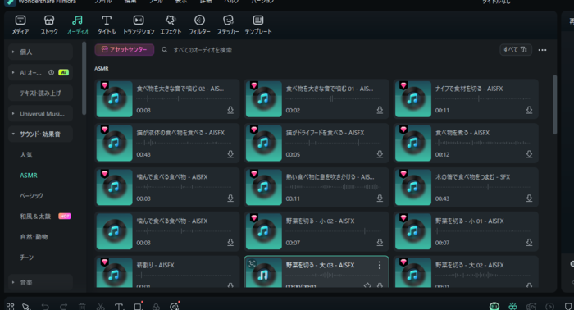
Task: Open the すべて filter dropdown
Action: tap(516, 50)
